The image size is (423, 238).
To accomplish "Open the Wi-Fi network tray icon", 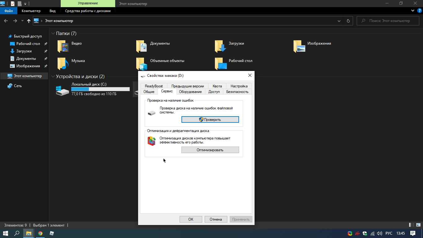I will click(x=373, y=233).
